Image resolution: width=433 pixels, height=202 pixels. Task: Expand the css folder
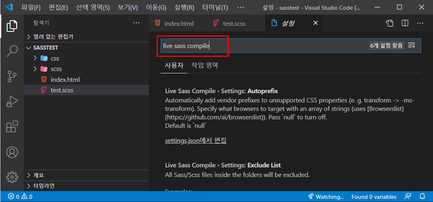tap(86, 58)
